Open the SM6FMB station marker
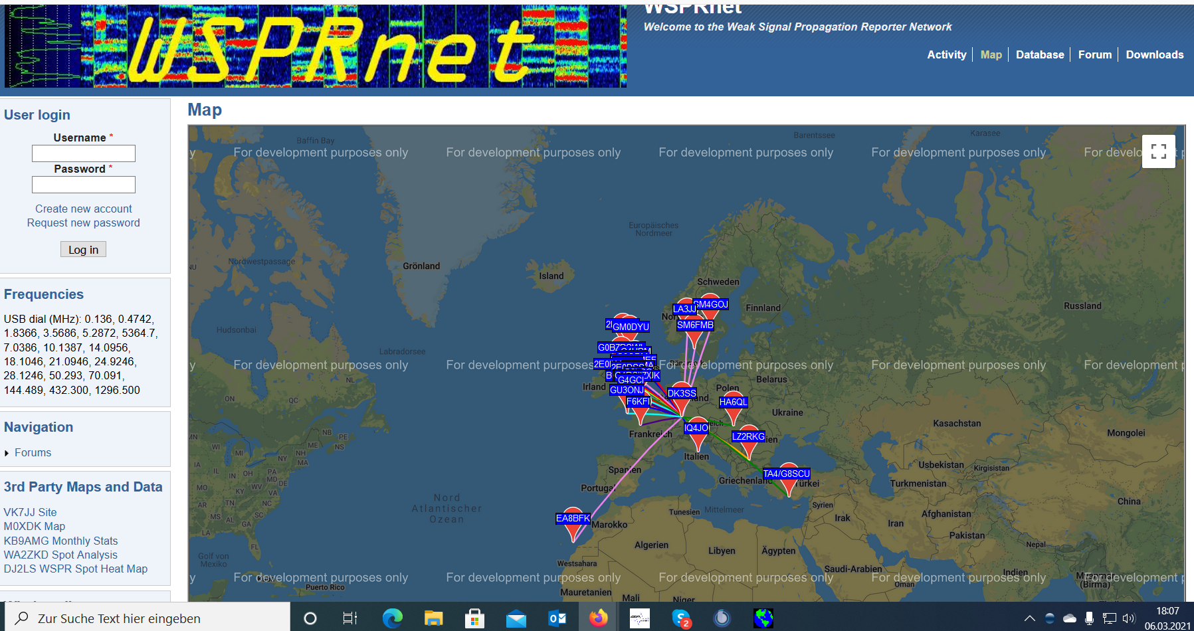1194x631 pixels. [x=694, y=331]
